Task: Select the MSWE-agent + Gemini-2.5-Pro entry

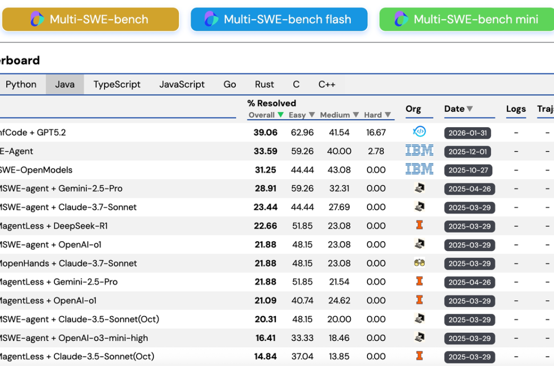Action: pyautogui.click(x=61, y=188)
